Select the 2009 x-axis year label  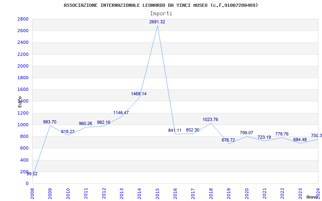tap(50, 193)
